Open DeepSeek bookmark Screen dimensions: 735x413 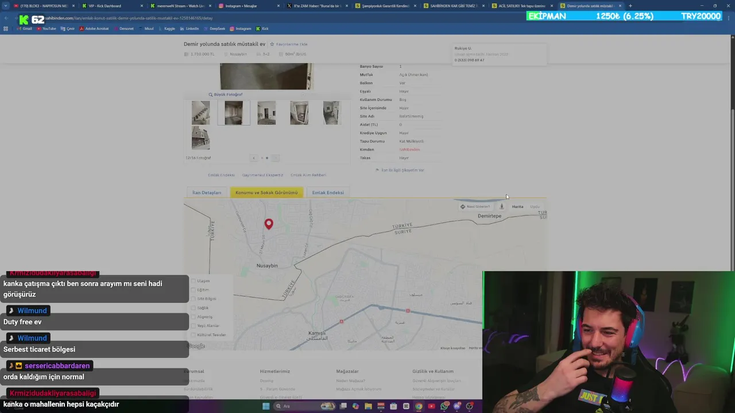(214, 29)
